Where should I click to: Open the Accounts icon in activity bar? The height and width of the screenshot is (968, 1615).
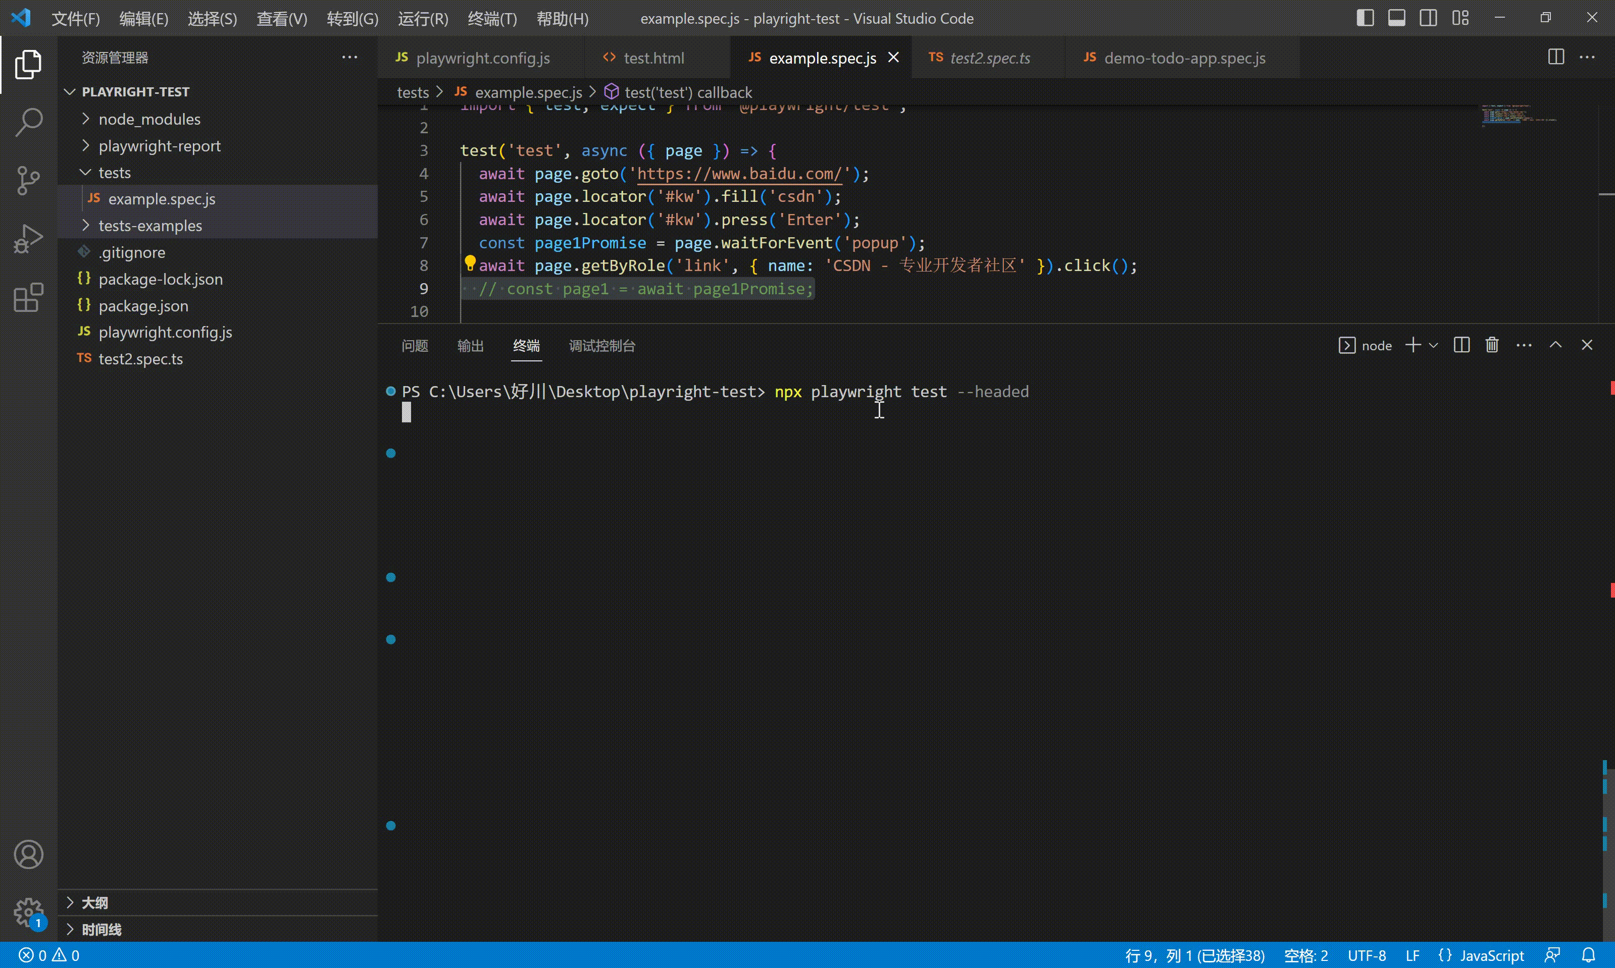tap(28, 854)
